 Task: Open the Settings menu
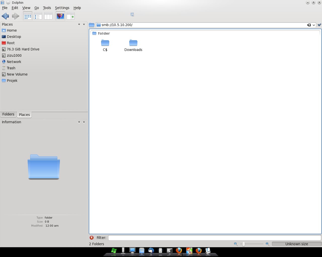click(62, 8)
